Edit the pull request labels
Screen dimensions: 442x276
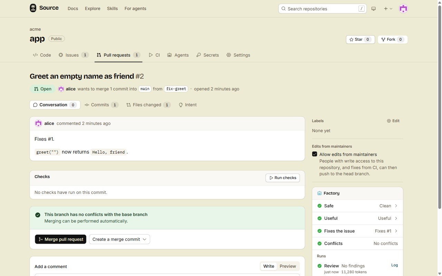point(393,121)
